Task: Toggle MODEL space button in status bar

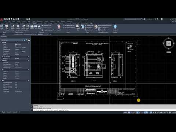Action: [125, 113]
